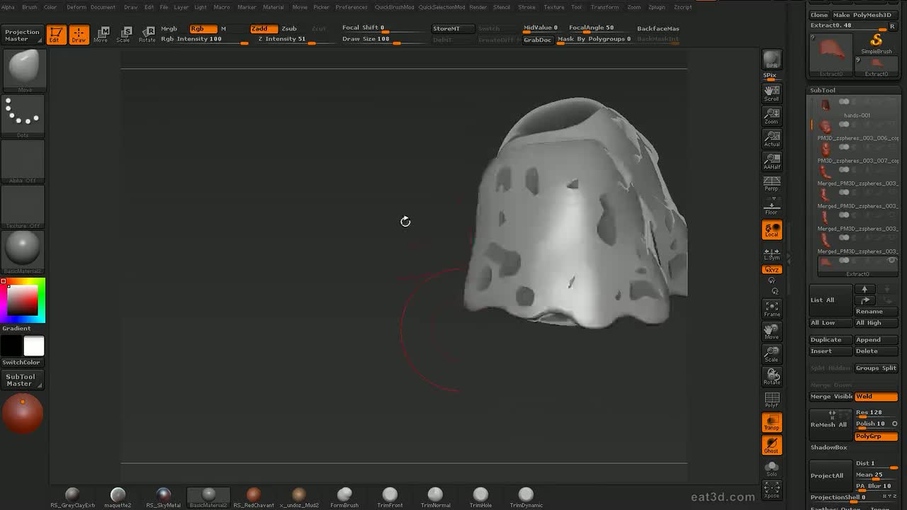The height and width of the screenshot is (510, 907).
Task: Click the ReMesh All button
Action: pyautogui.click(x=831, y=424)
